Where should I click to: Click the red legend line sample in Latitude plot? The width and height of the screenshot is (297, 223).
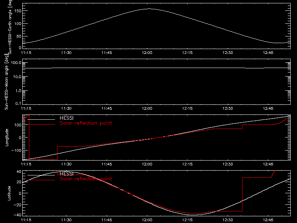41,180
